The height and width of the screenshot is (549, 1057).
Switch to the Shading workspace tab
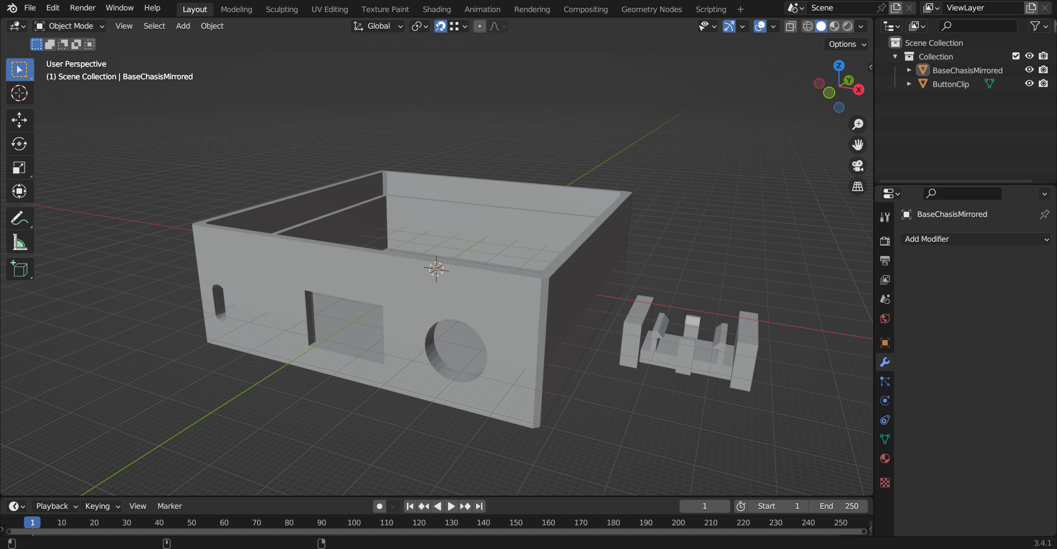click(x=437, y=9)
